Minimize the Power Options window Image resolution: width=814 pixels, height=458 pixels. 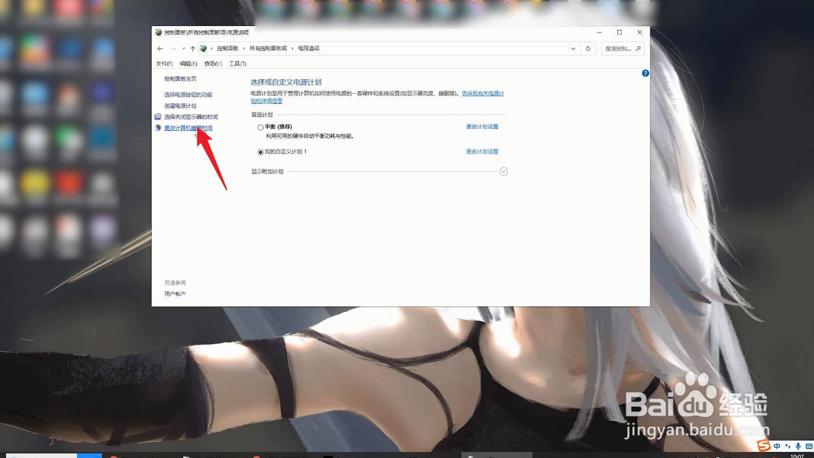pos(599,32)
